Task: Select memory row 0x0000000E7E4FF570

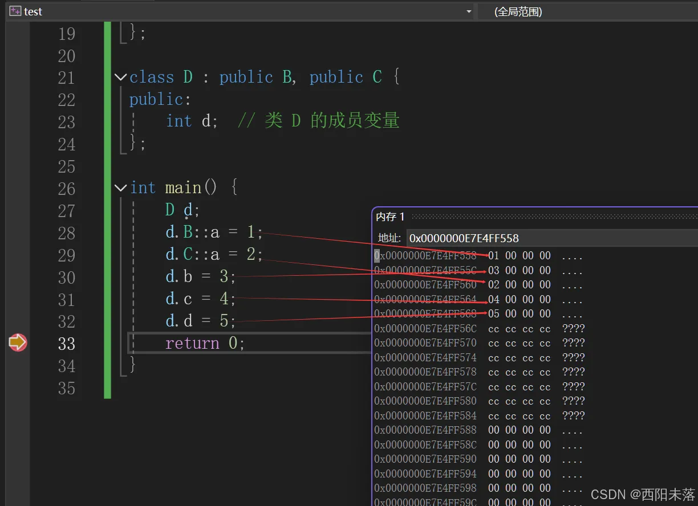Action: click(480, 343)
